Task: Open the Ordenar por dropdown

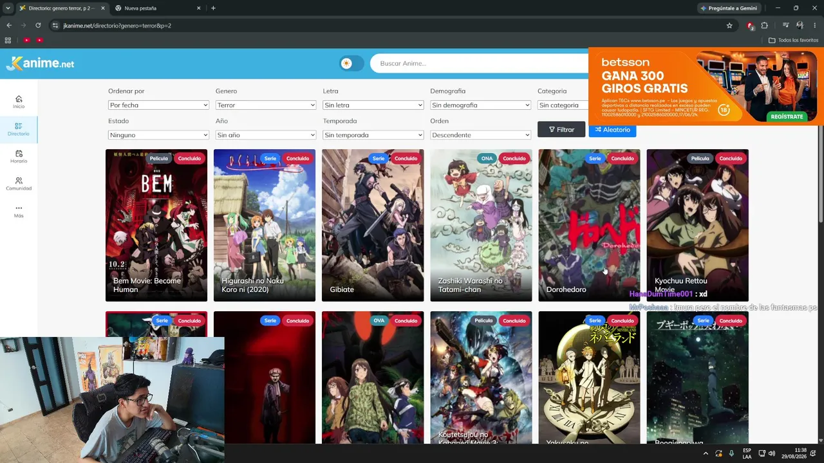Action: click(158, 105)
